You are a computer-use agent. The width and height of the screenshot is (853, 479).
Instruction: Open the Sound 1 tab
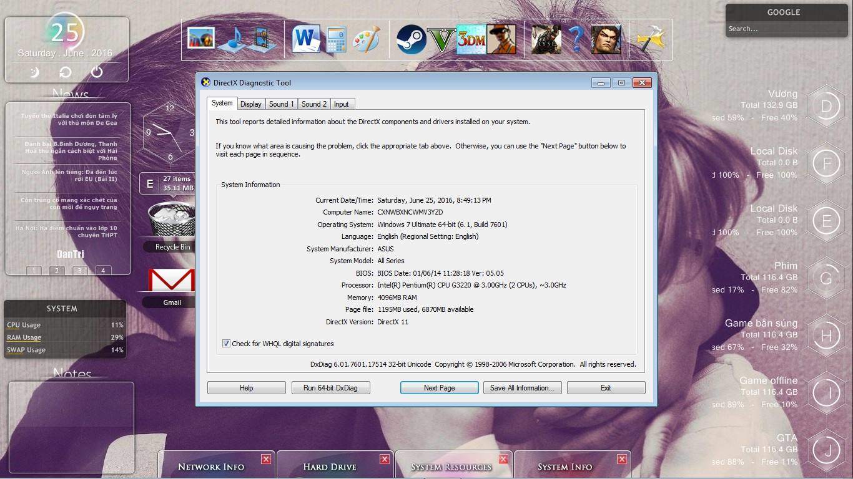pos(281,104)
